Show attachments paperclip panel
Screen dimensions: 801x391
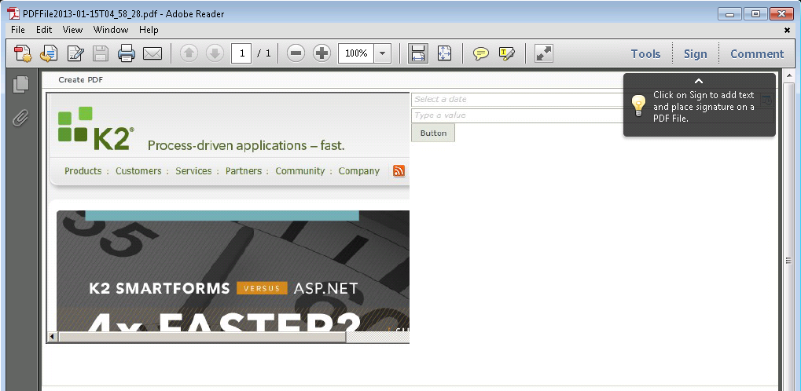click(20, 118)
